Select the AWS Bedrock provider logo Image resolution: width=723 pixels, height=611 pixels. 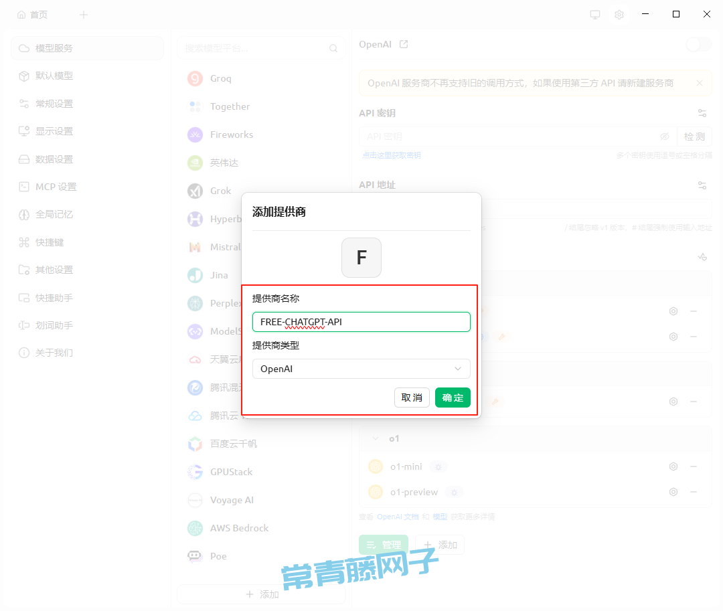195,529
